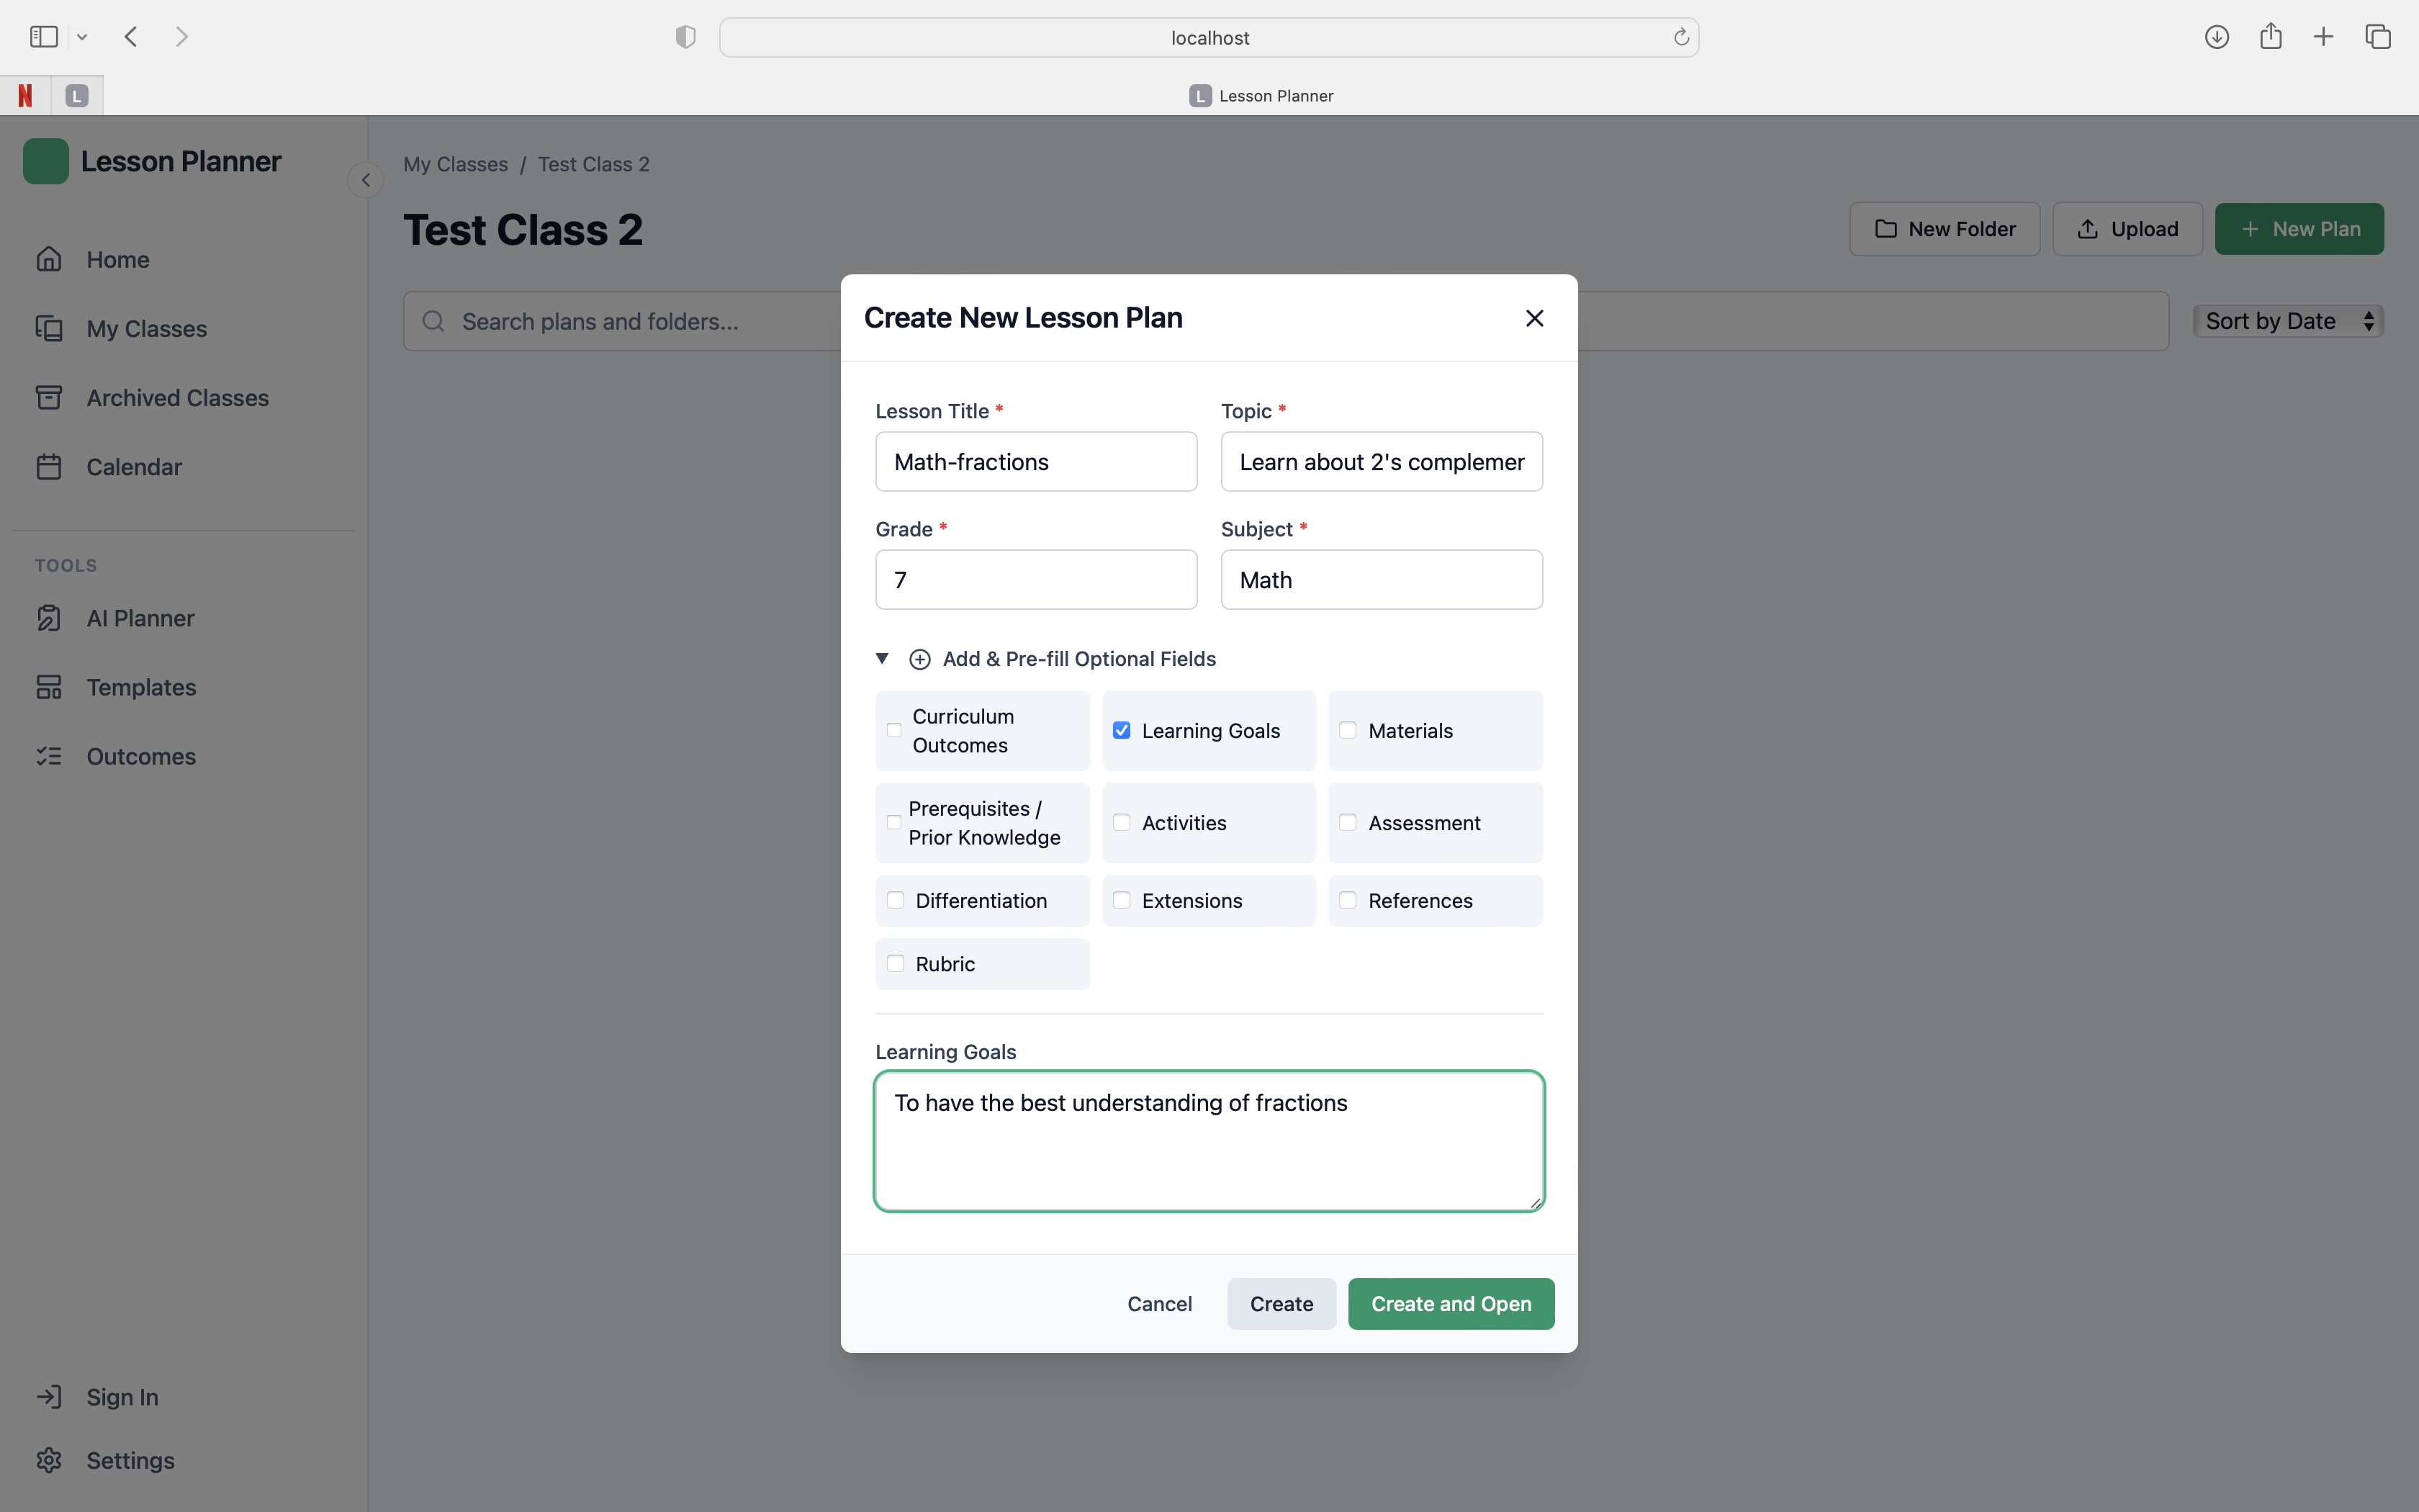Click into the Learning Goals text area

coord(1209,1141)
